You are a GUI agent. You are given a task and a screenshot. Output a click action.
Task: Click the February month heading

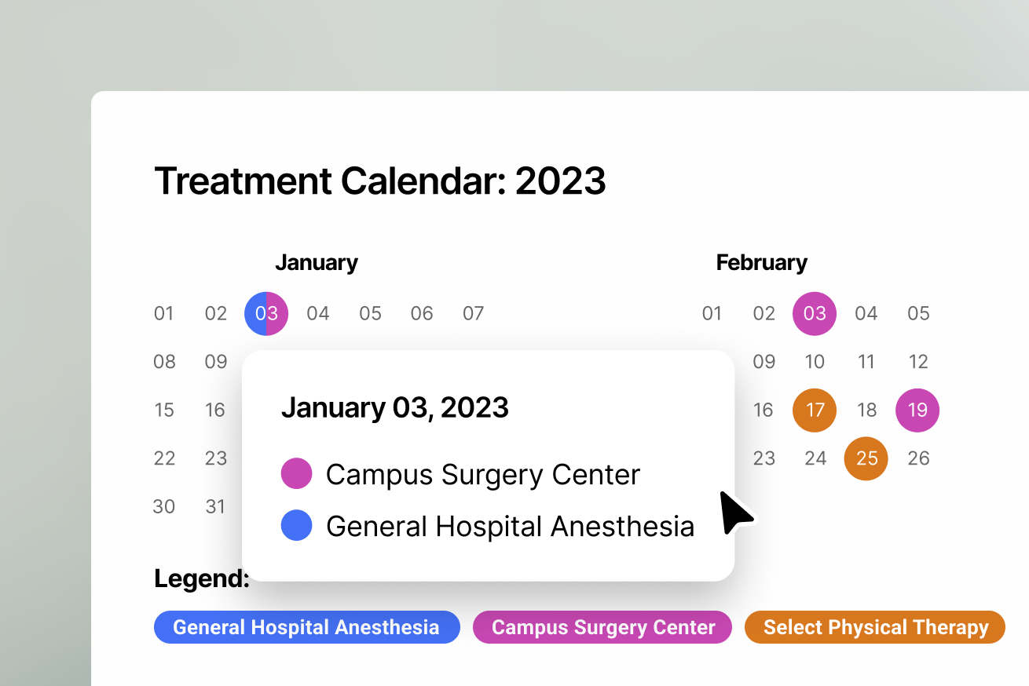[x=761, y=263]
